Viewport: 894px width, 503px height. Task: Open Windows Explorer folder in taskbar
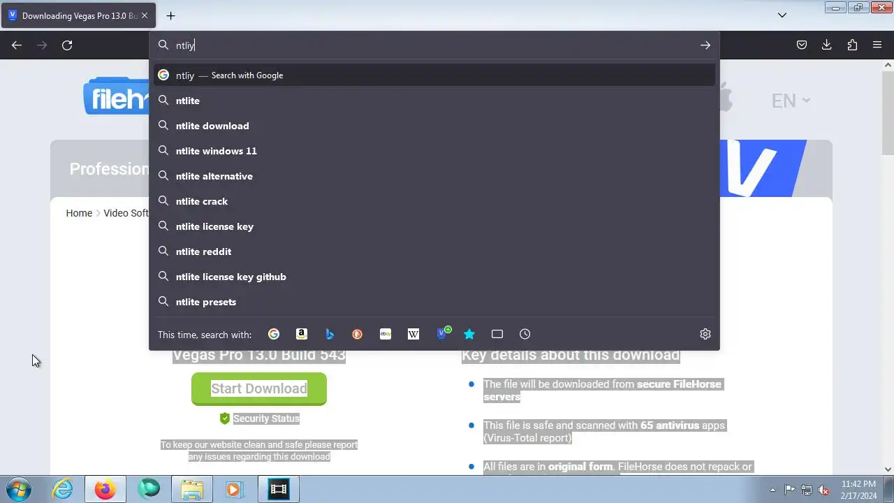[x=192, y=490]
